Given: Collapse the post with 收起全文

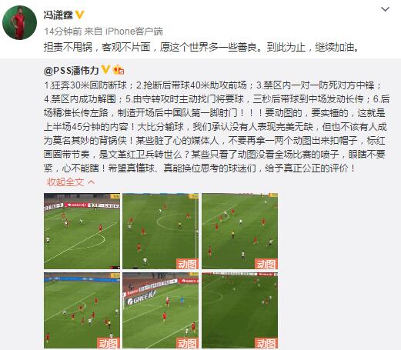Looking at the screenshot, I should (x=65, y=182).
